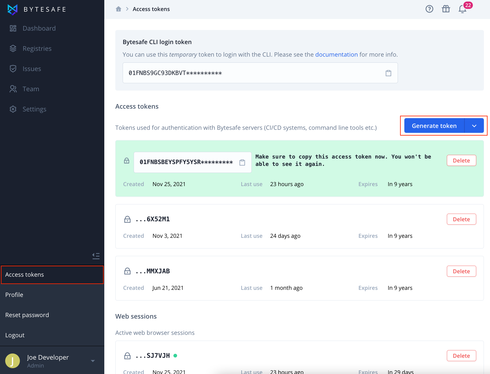Delete the ...6X52M1 token
Screen dimensions: 490x374
[461, 219]
